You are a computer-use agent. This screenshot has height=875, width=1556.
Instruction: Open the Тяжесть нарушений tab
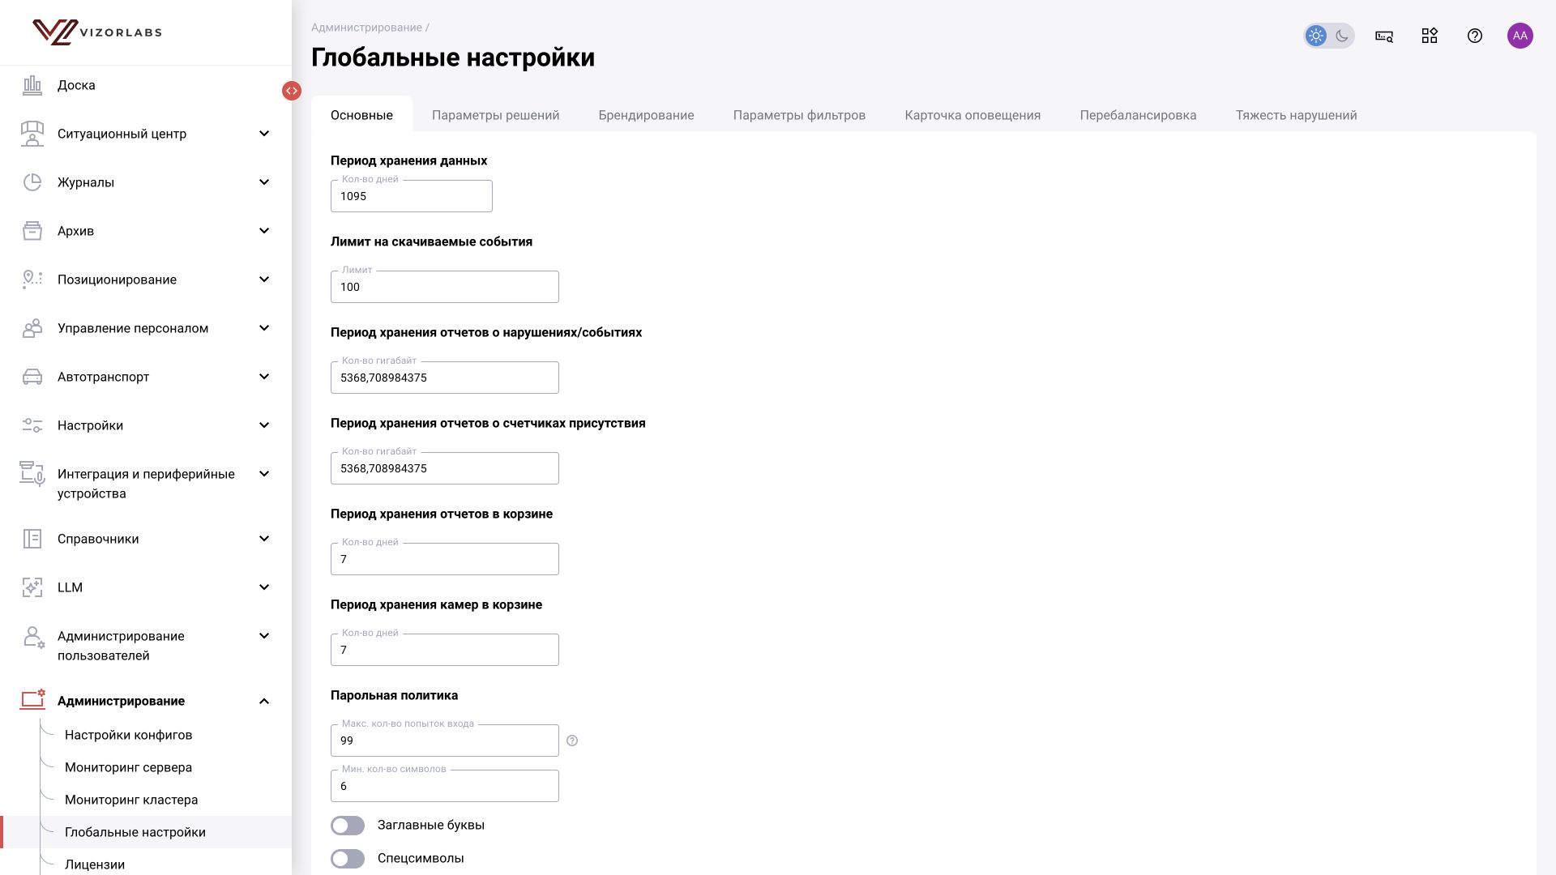1296,115
